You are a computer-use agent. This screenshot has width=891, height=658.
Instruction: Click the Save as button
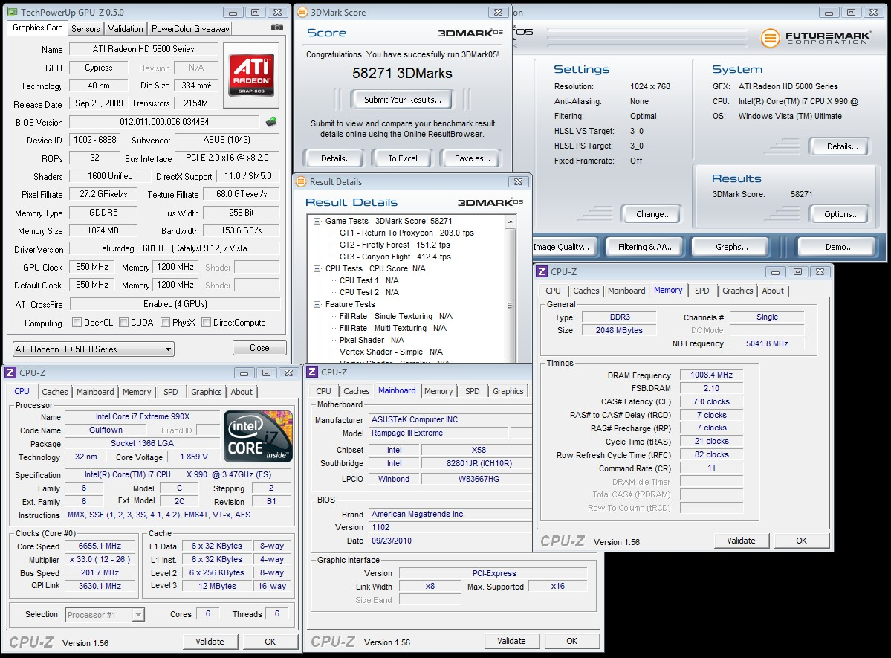click(x=472, y=158)
